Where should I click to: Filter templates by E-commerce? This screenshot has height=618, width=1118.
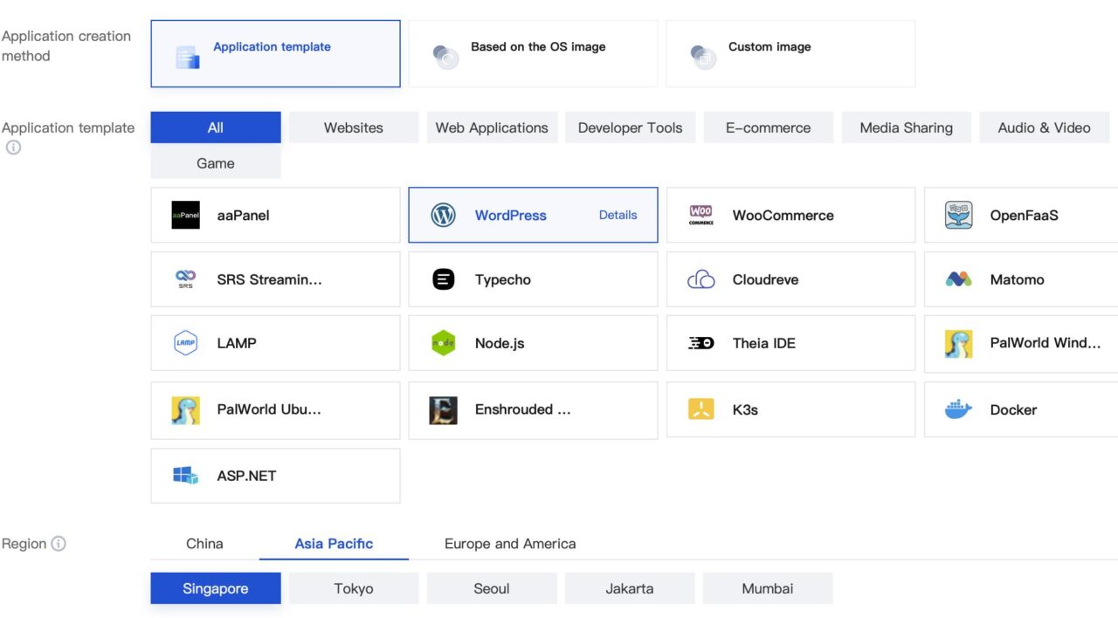point(768,127)
